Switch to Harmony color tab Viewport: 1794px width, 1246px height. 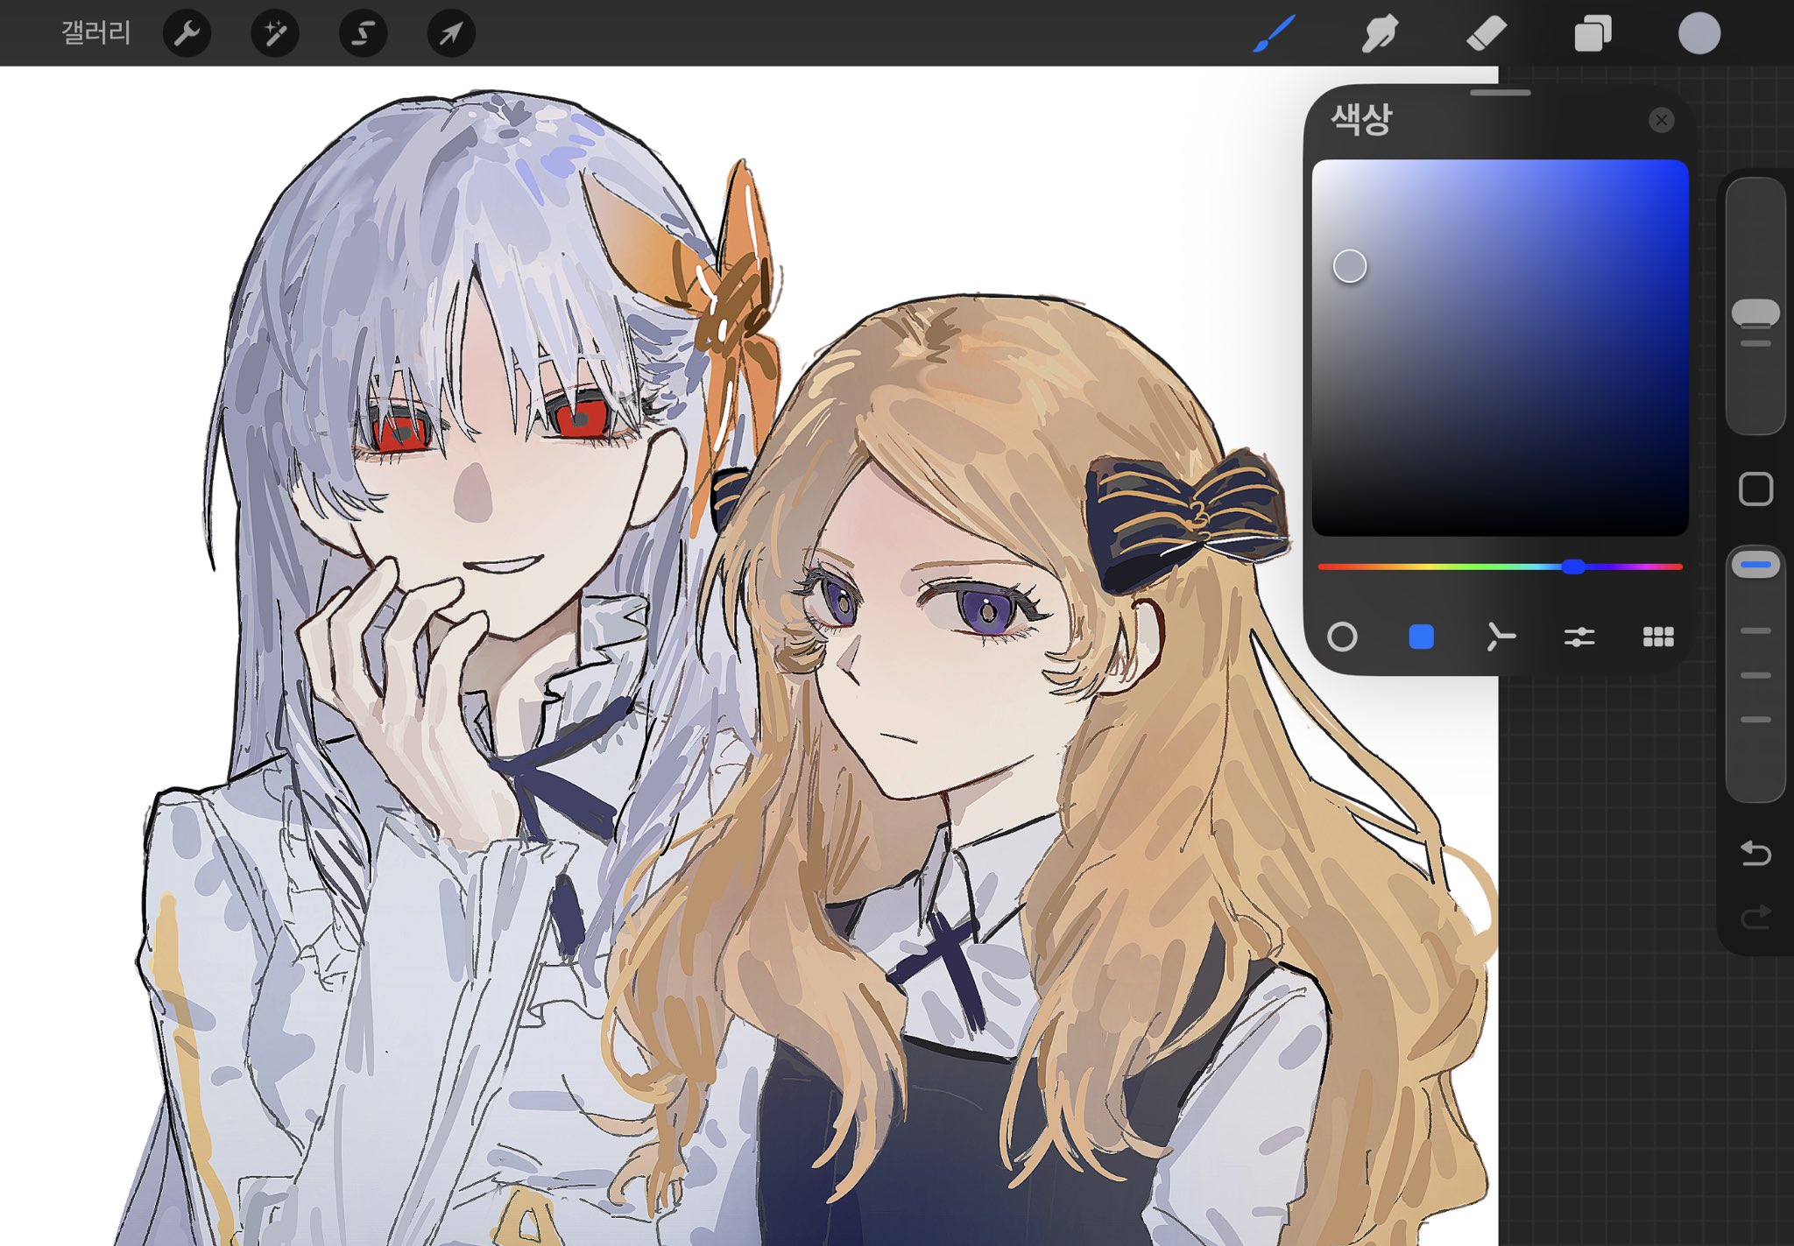(1500, 637)
